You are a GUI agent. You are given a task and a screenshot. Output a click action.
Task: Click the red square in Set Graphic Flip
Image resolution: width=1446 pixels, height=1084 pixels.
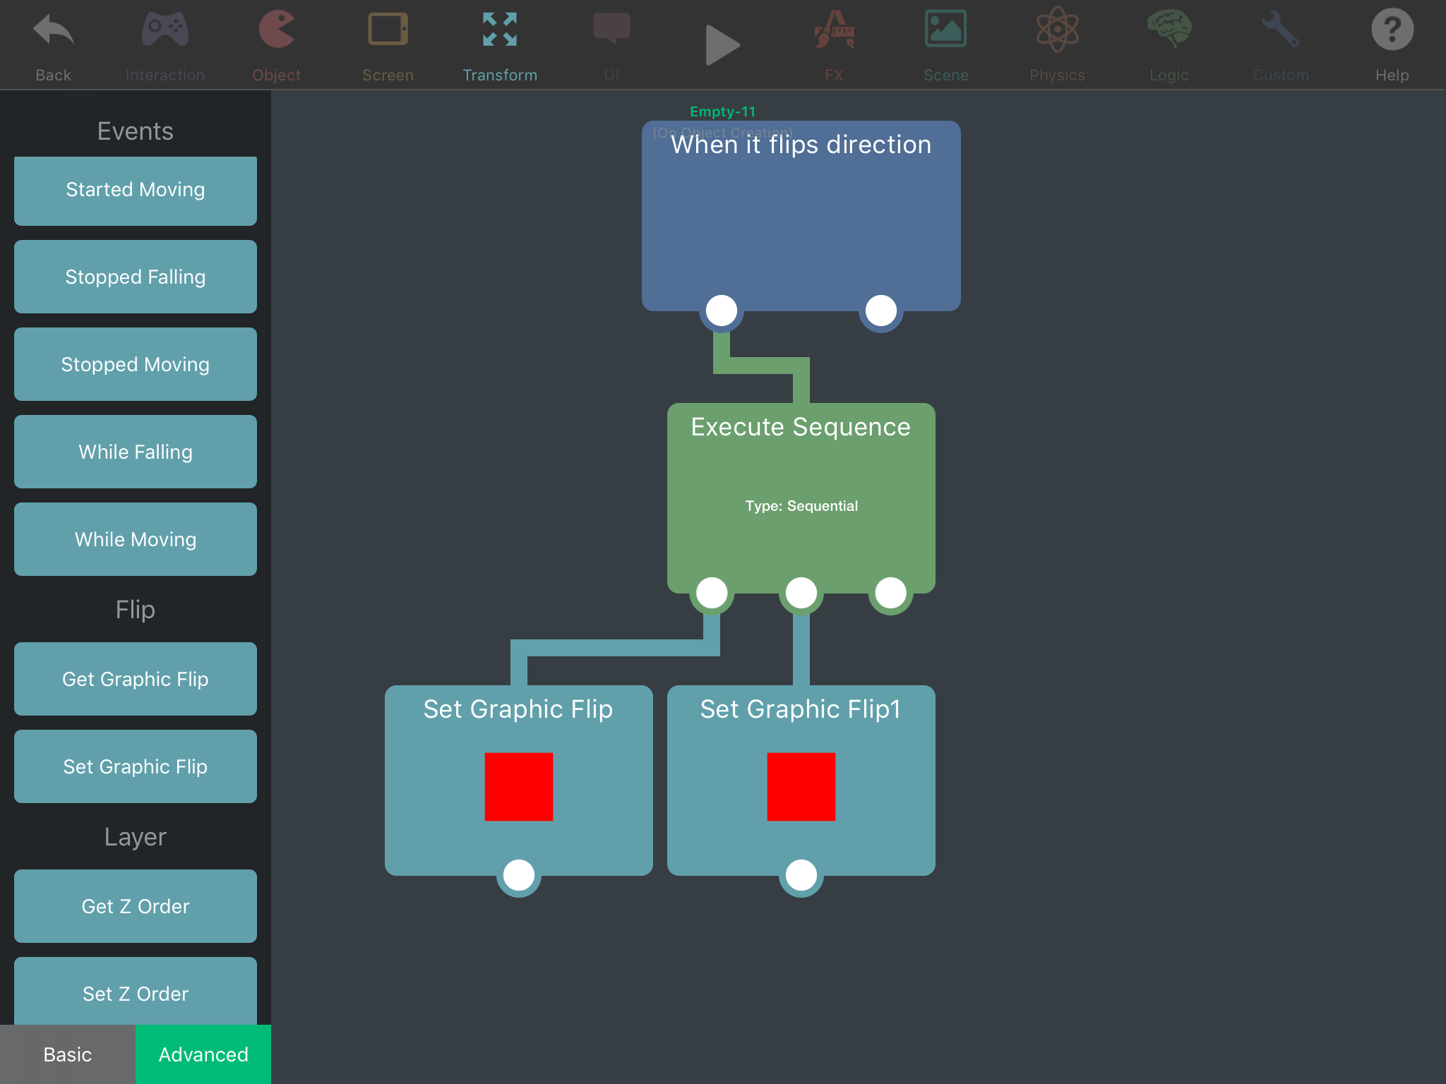518,786
